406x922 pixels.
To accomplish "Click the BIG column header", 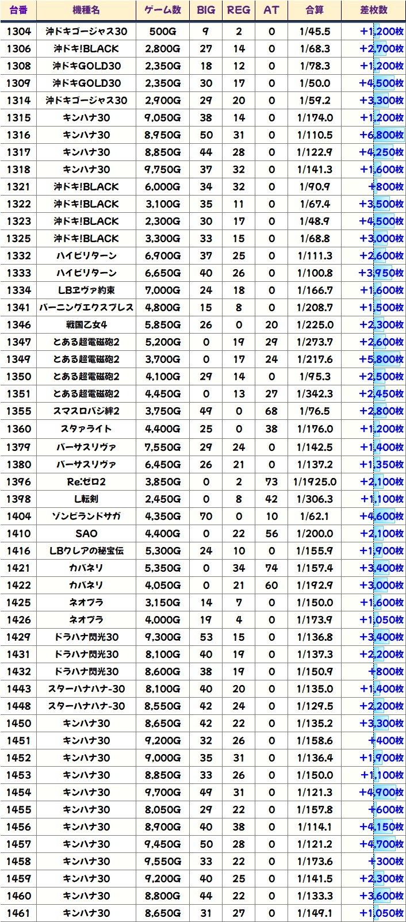I will pos(206,10).
